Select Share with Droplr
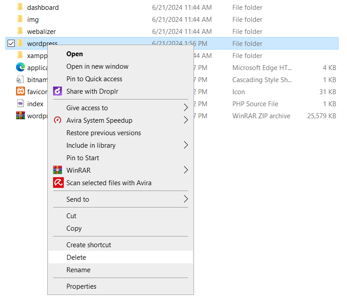Screen dimensions: 347x303 (x=120, y=91)
